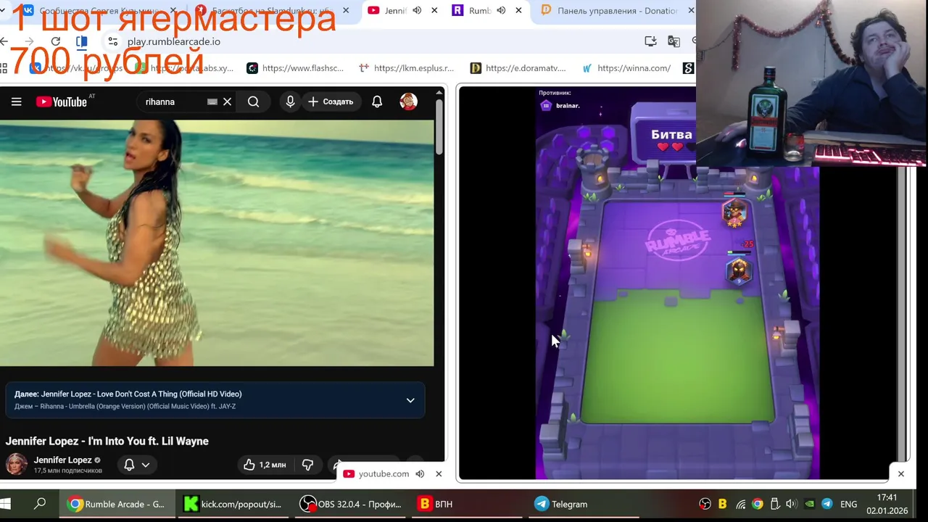928x522 pixels.
Task: Expand the 'Далее' up-next queue panel
Action: (410, 400)
